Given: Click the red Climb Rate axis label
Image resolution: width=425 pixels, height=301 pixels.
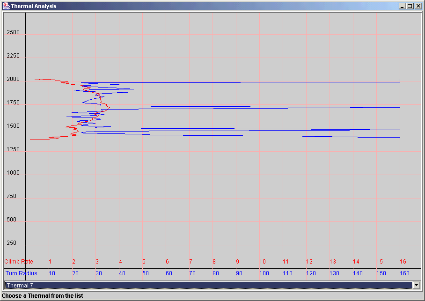Looking at the screenshot, I should 19,262.
